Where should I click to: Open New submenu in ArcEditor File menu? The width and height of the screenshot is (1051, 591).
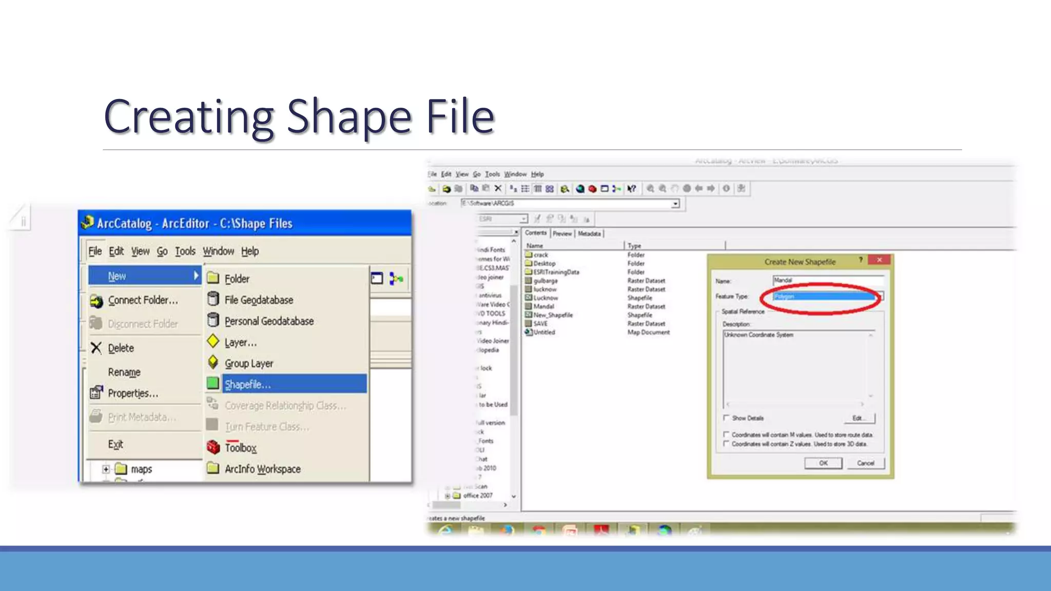coord(144,276)
